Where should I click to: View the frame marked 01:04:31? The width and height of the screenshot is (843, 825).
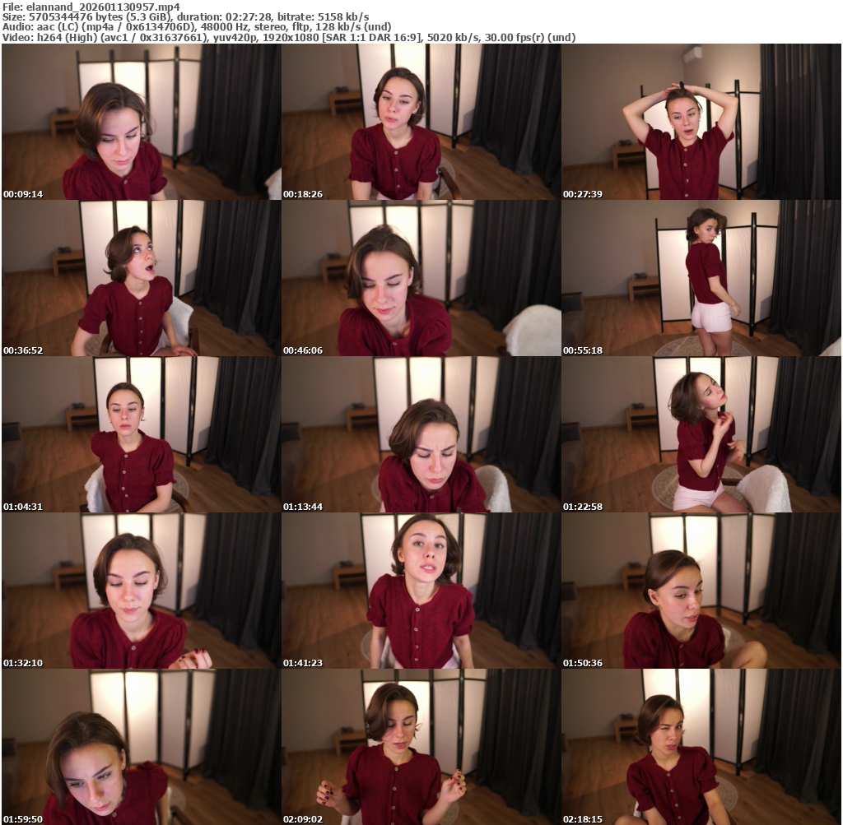click(x=142, y=434)
